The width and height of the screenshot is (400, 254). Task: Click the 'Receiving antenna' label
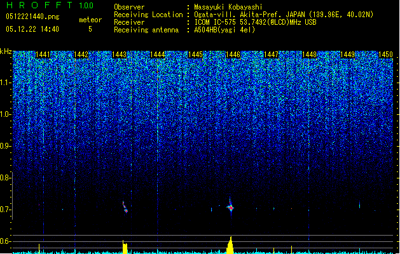pyautogui.click(x=146, y=30)
